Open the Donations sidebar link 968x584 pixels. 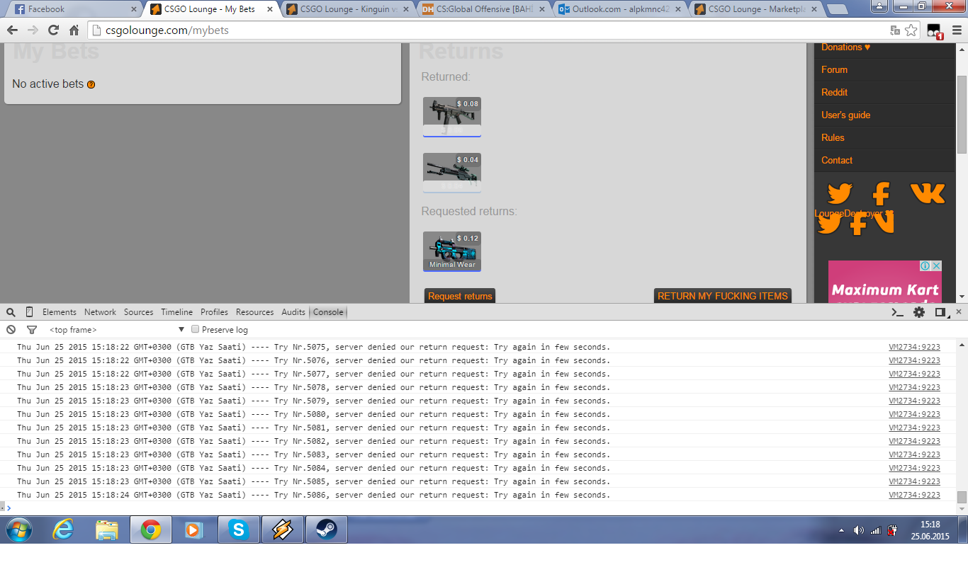click(x=845, y=47)
